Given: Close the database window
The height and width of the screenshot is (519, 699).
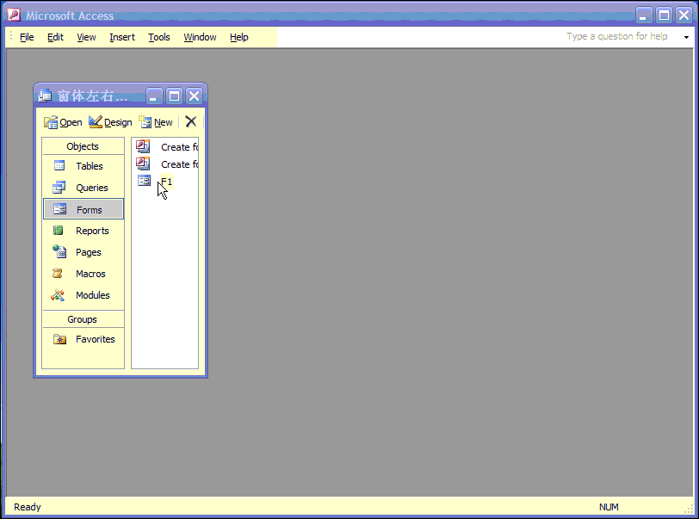Looking at the screenshot, I should (x=195, y=96).
